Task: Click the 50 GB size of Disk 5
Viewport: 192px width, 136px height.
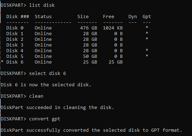Action: point(90,56)
